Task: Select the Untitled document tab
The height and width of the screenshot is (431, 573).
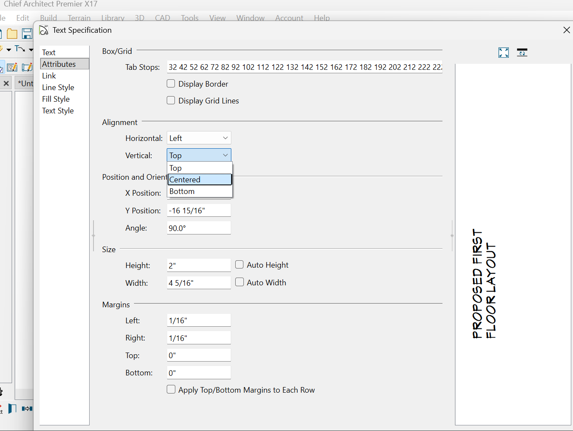Action: 25,83
